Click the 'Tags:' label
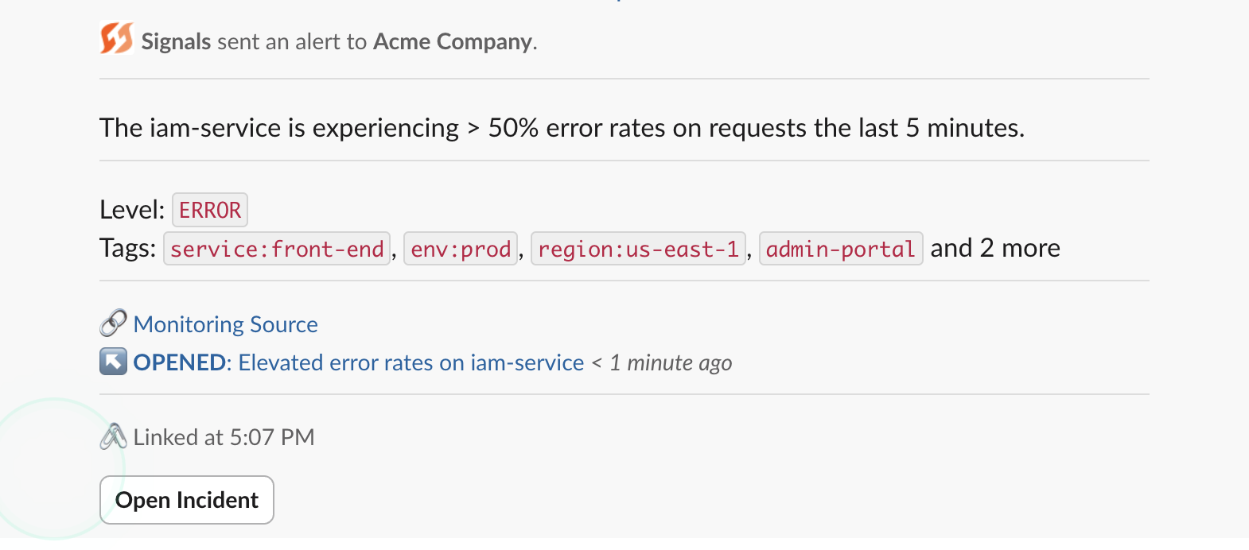1249x550 pixels. 128,248
